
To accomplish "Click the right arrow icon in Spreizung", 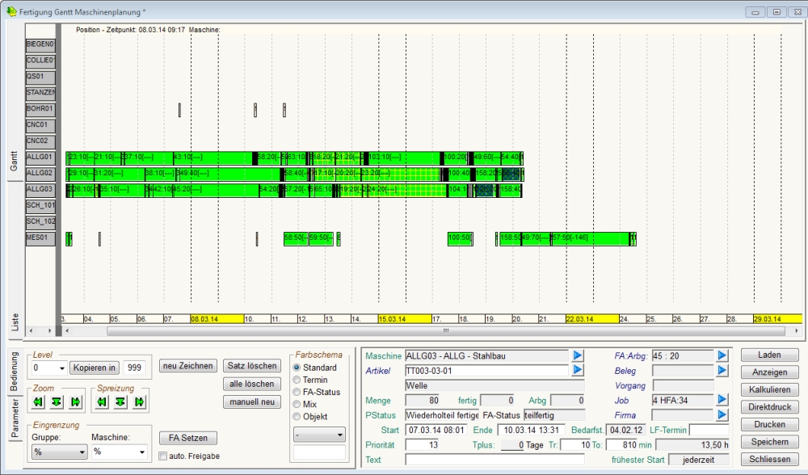I will pyautogui.click(x=138, y=401).
